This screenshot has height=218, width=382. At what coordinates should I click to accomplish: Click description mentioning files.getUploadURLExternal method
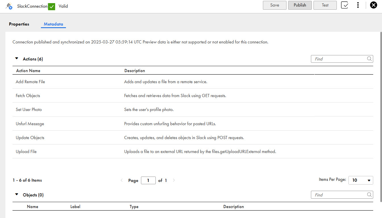coord(200,152)
